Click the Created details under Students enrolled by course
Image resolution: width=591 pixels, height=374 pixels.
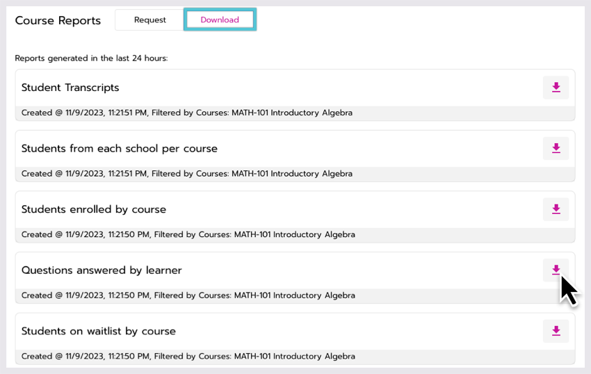[x=188, y=234]
